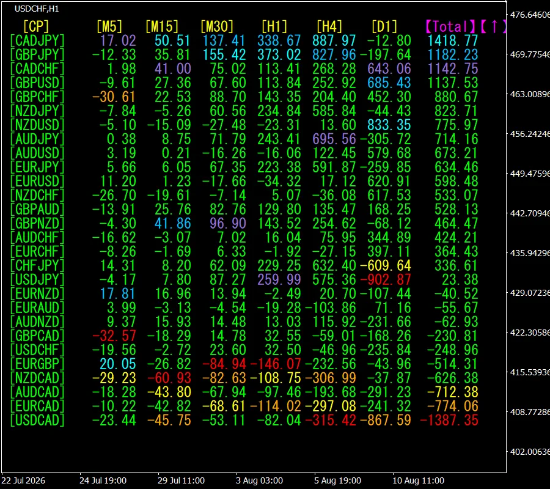This screenshot has width=550, height=489.
Task: Click the [AUDUSD] pair label
Action: click(x=37, y=153)
